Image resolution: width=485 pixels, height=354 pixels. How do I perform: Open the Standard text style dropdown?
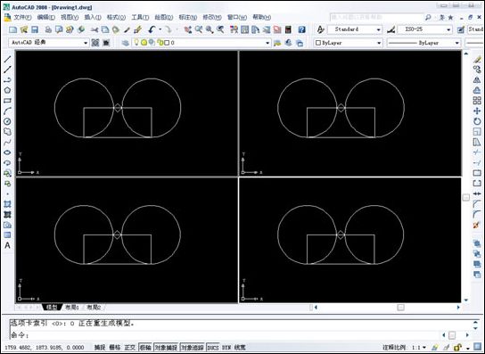point(355,29)
